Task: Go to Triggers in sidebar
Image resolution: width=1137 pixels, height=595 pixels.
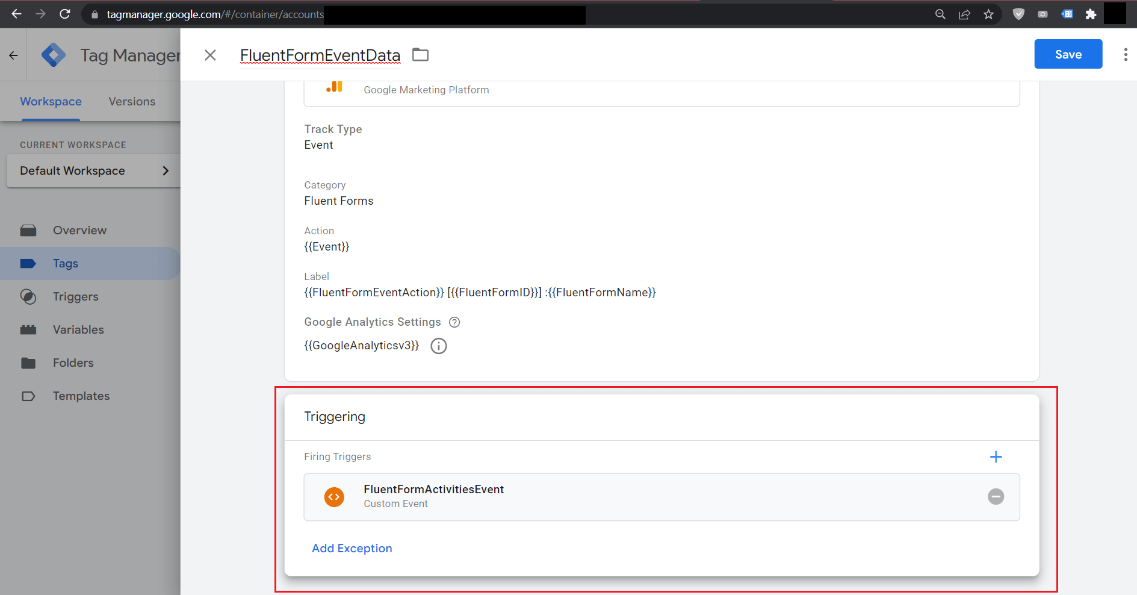Action: pyautogui.click(x=75, y=297)
